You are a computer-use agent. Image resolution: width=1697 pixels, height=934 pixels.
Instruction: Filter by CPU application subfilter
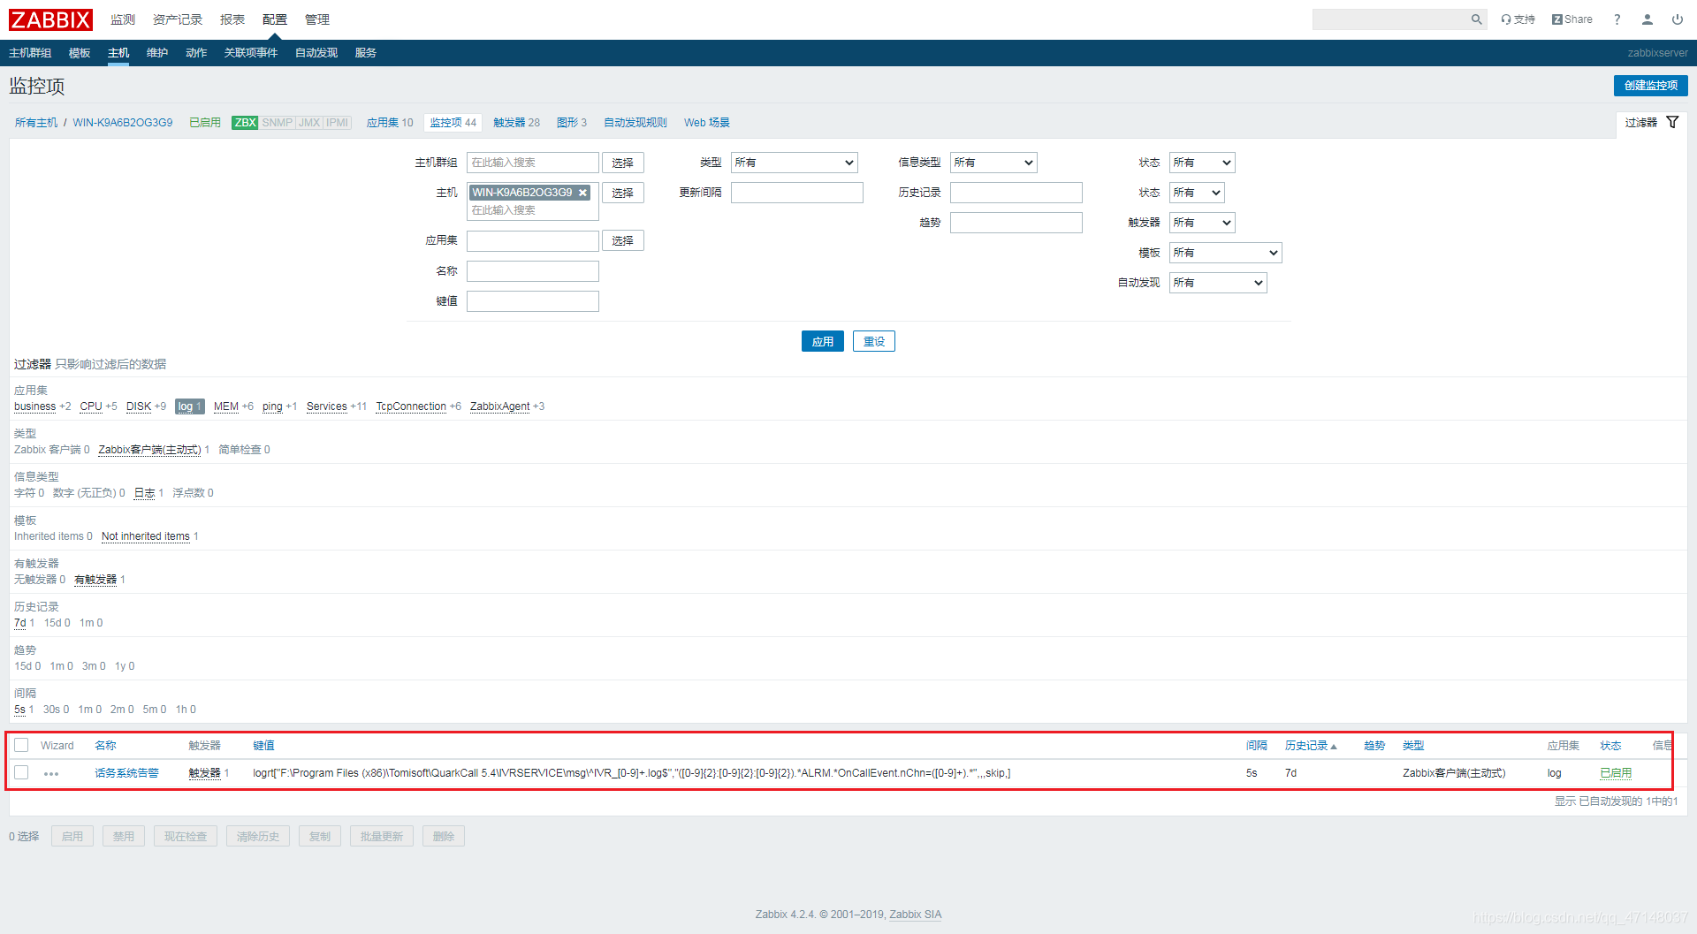tap(91, 406)
